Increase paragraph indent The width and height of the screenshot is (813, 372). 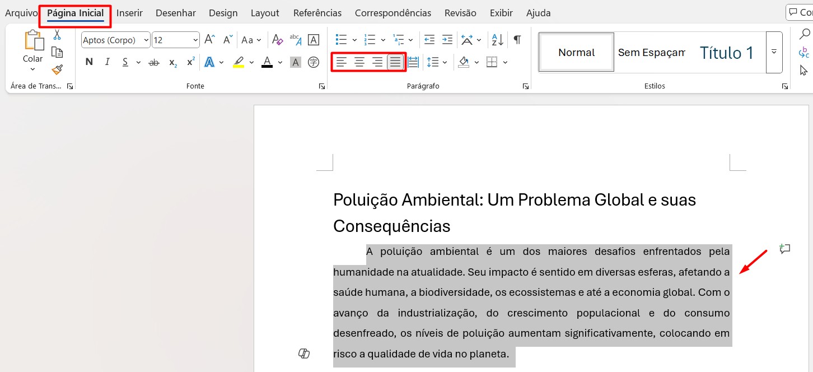coord(447,40)
